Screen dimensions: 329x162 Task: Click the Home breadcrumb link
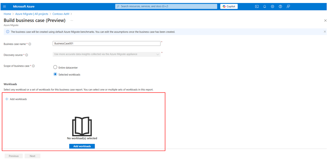point(7,14)
